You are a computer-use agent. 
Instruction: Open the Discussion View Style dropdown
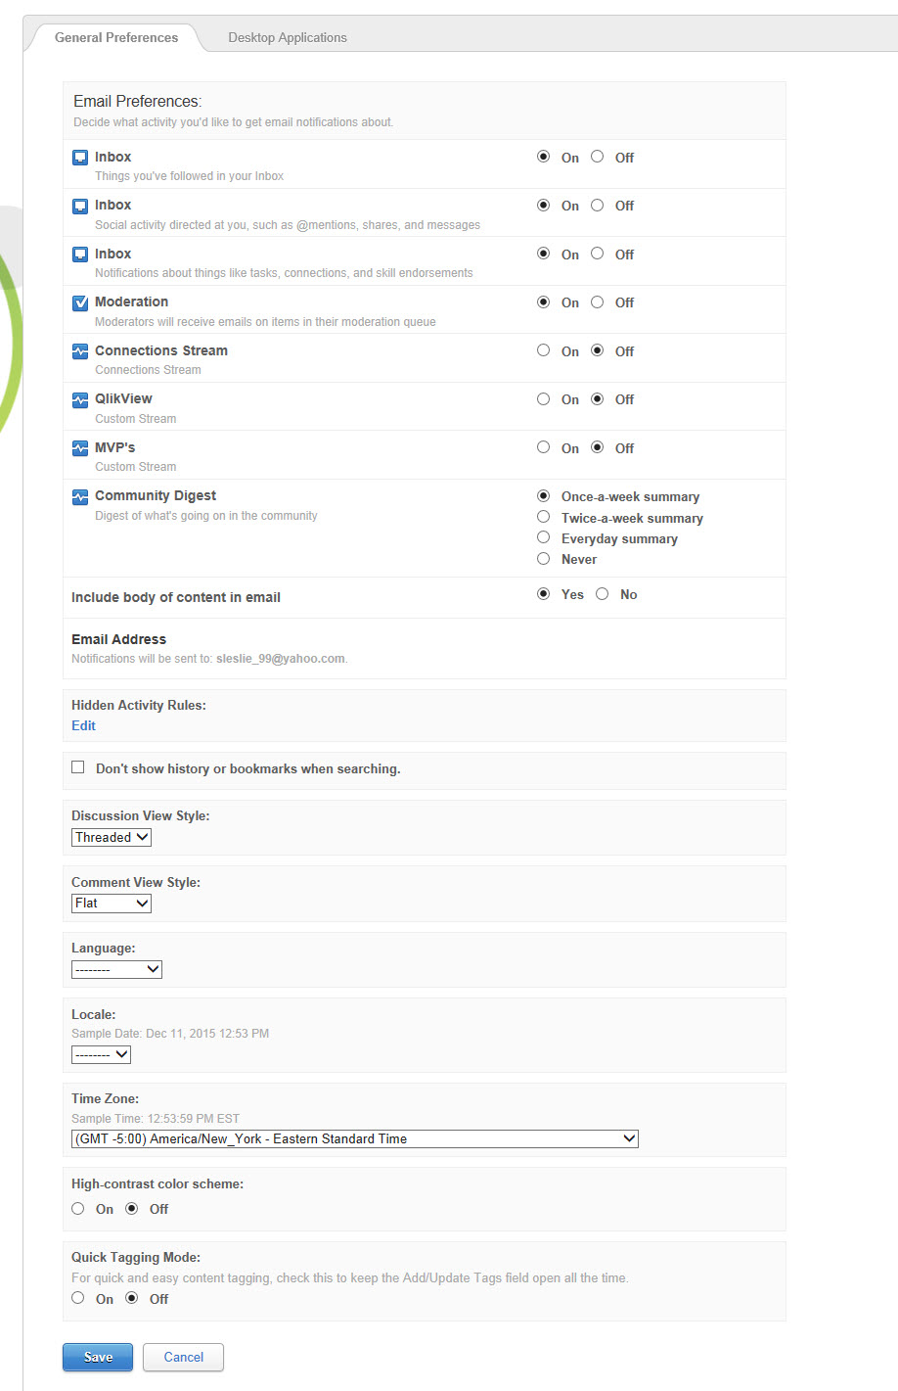coord(112,837)
